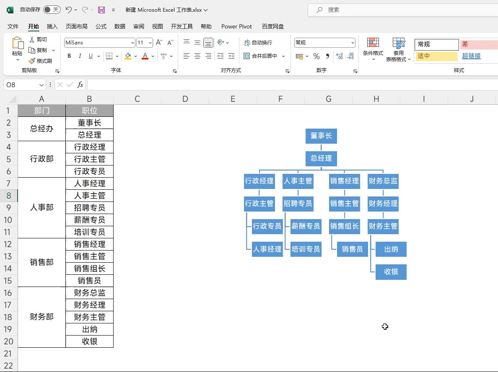Click 合并后居中 merge and center

264,56
